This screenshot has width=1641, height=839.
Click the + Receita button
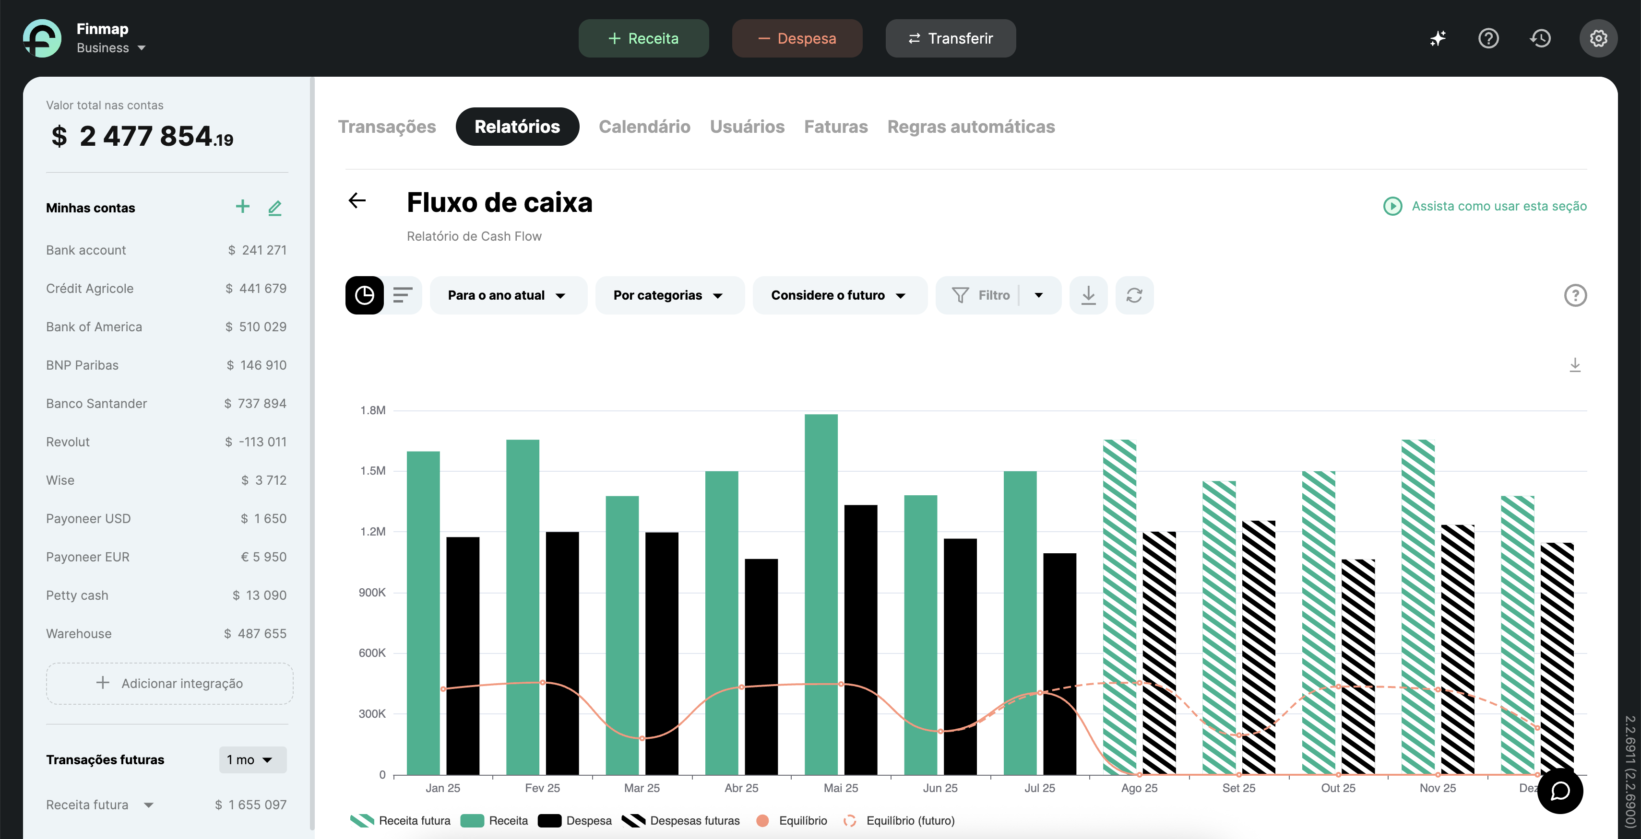(x=643, y=38)
